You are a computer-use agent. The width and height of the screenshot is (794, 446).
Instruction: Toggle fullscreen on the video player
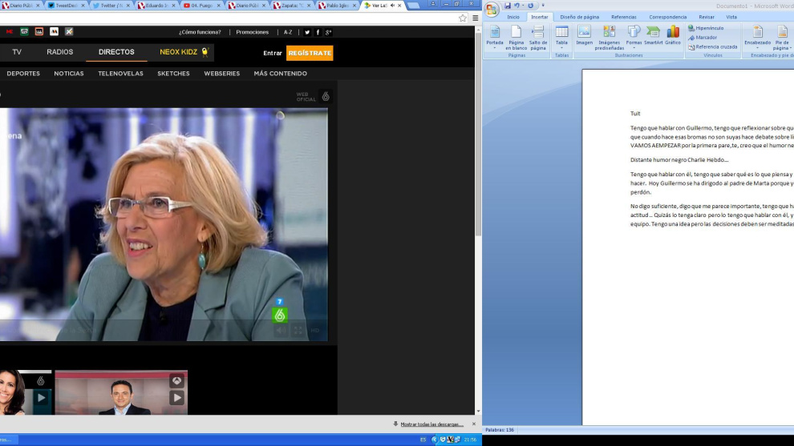tap(298, 330)
